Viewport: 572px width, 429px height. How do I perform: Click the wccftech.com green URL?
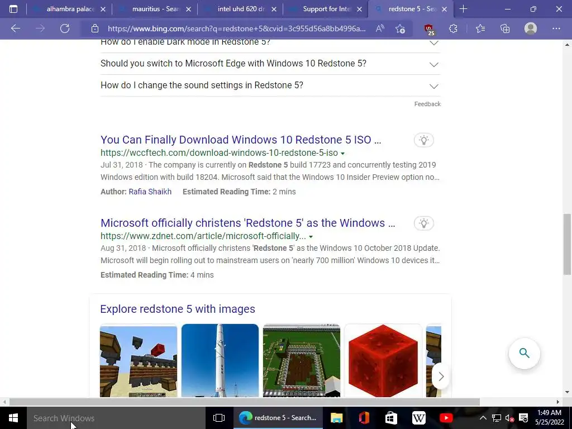tap(219, 153)
